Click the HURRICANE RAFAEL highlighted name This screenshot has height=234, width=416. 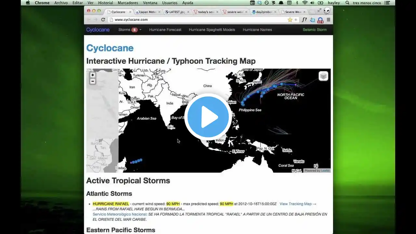click(111, 204)
